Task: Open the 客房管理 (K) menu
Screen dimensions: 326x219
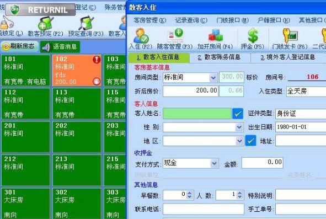Action: [150, 20]
